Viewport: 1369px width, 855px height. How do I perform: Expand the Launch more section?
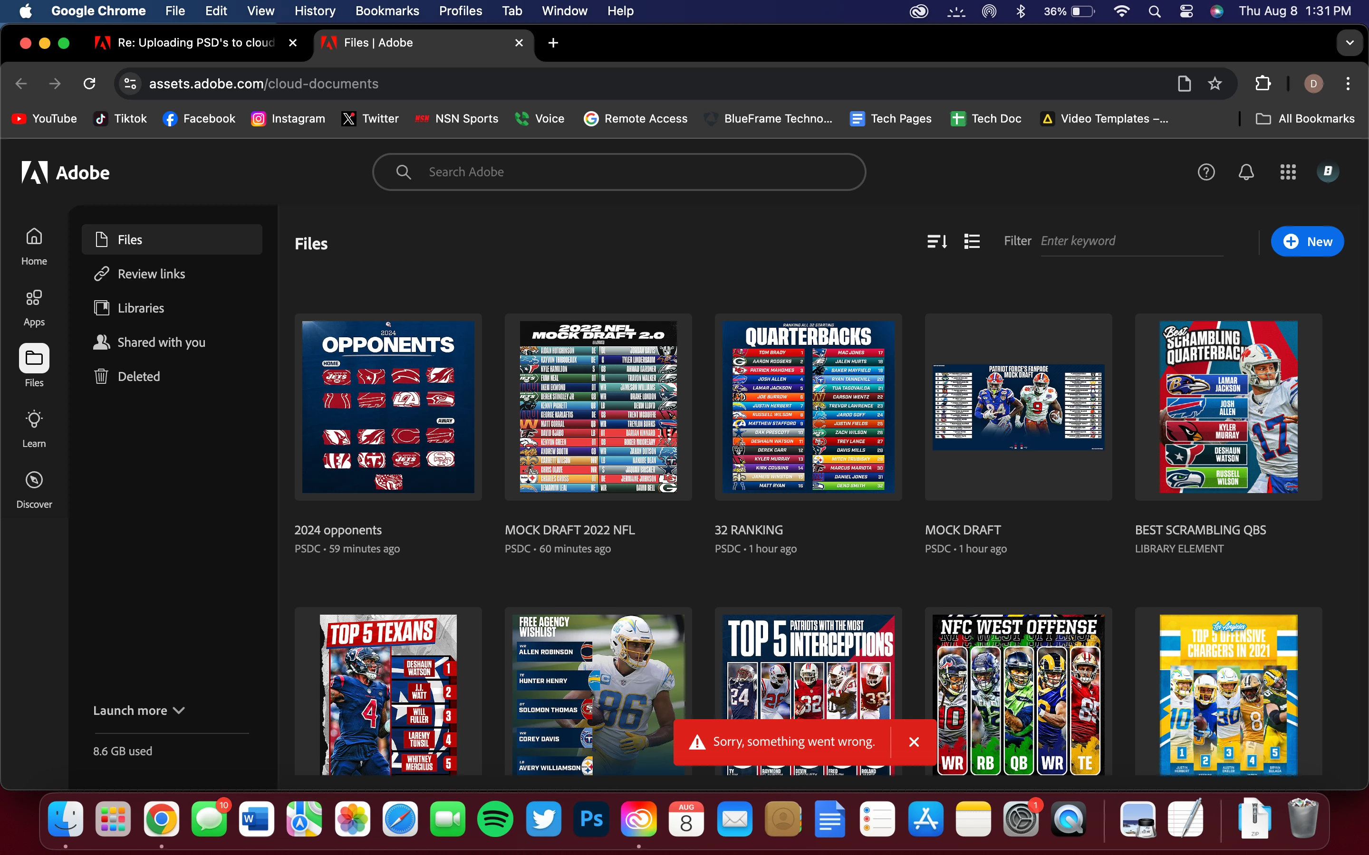click(139, 710)
